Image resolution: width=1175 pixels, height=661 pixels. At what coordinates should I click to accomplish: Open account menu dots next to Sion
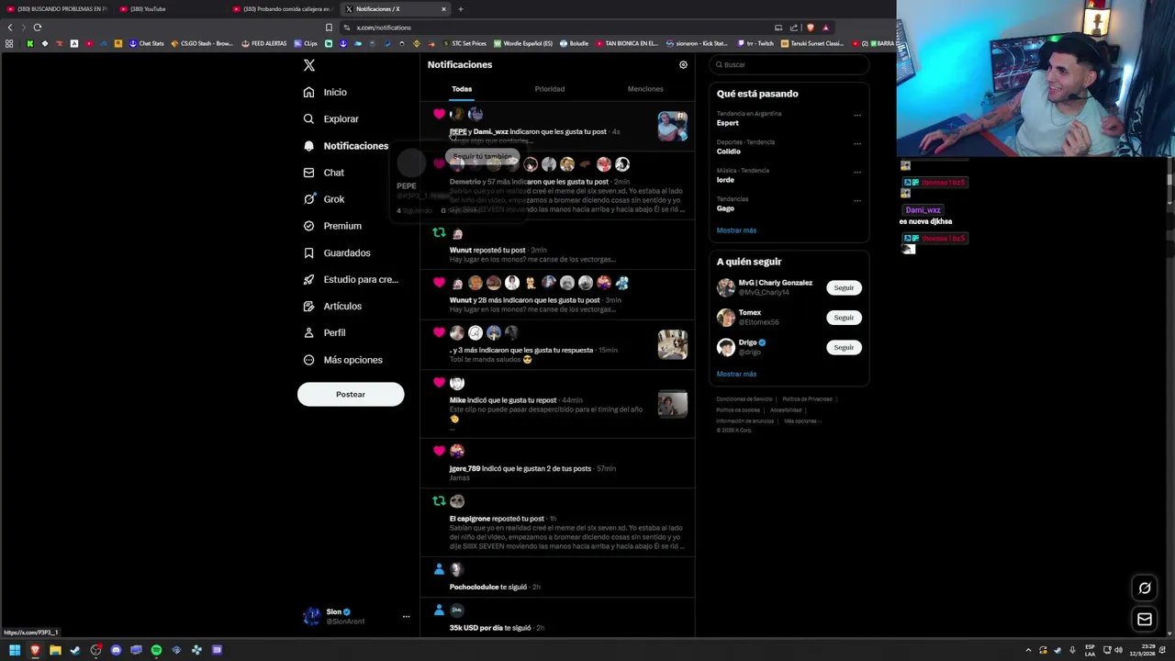coord(406,617)
